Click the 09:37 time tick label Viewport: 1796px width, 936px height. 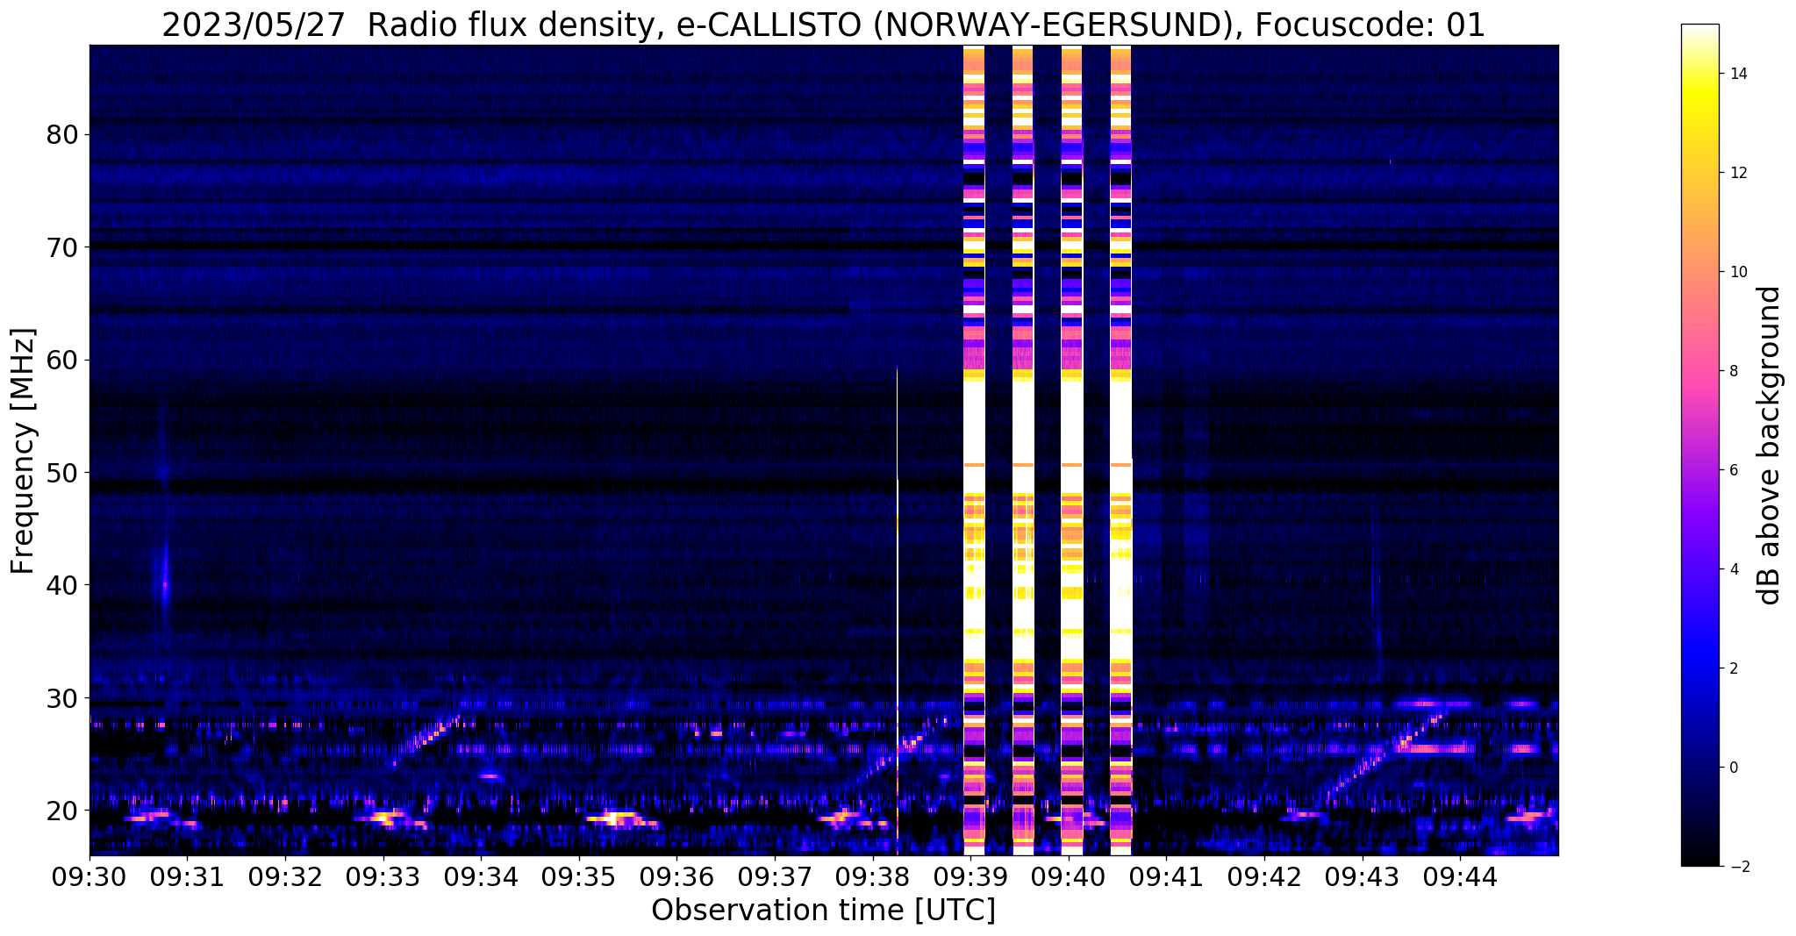point(775,877)
